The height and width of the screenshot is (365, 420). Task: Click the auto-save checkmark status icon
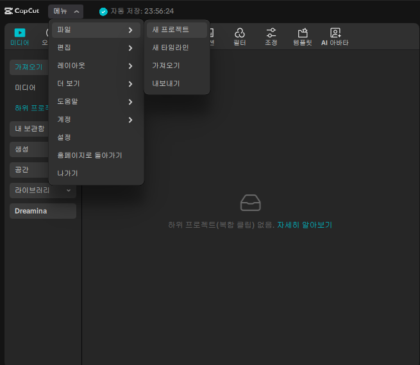click(103, 12)
